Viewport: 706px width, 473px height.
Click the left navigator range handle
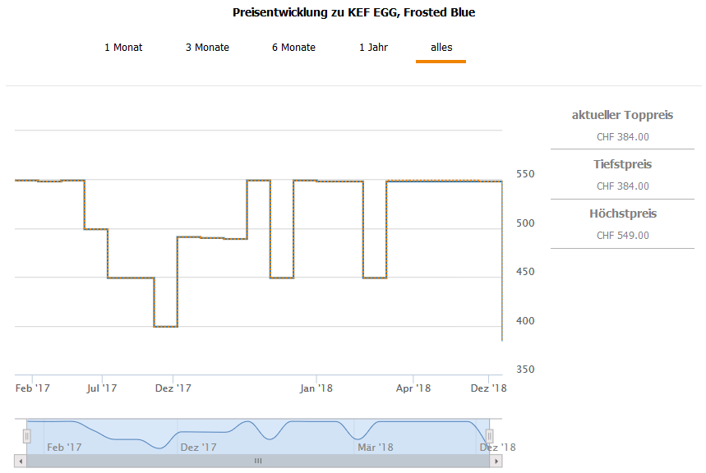(26, 436)
